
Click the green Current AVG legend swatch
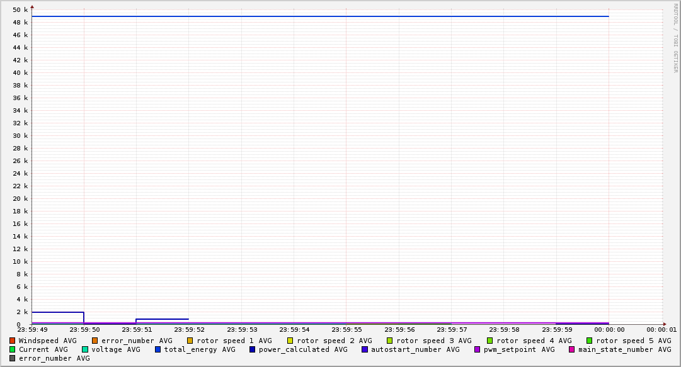click(x=13, y=349)
